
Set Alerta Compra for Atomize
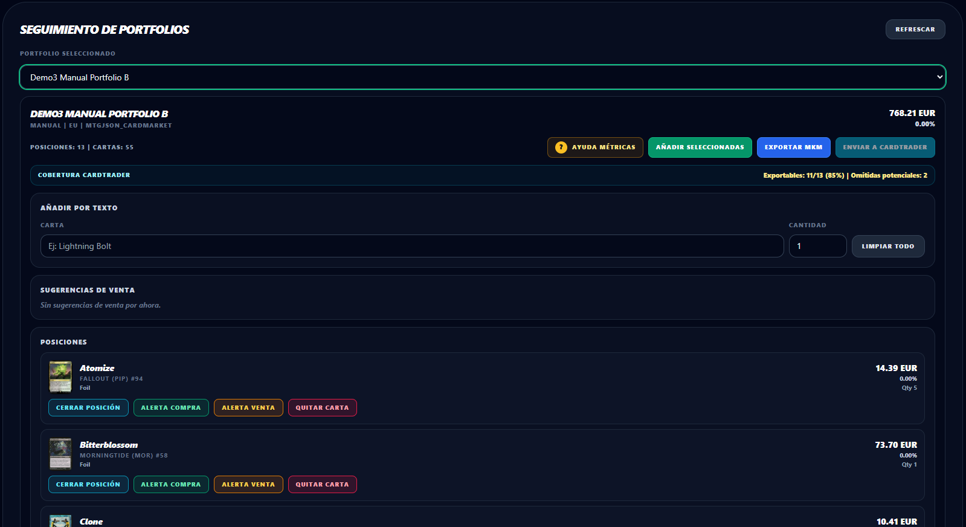pyautogui.click(x=171, y=408)
